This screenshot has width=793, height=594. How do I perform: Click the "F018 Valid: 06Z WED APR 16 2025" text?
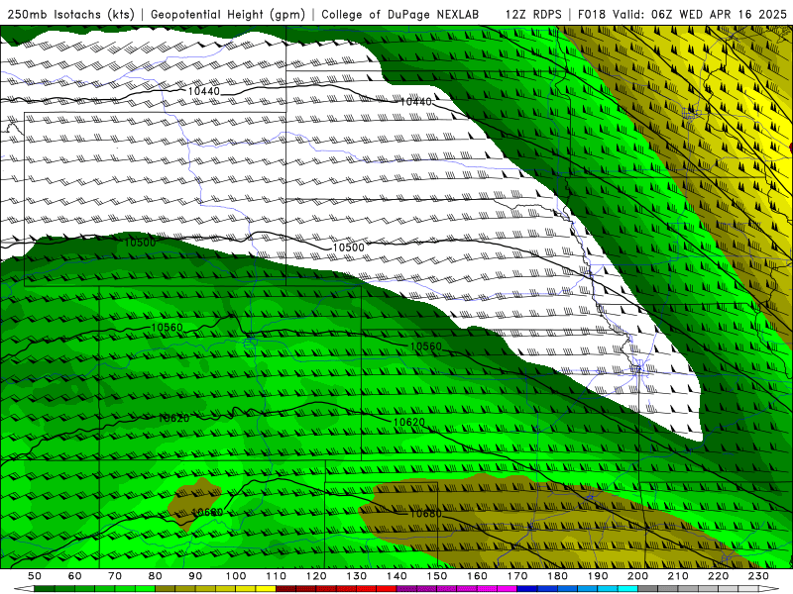[682, 14]
